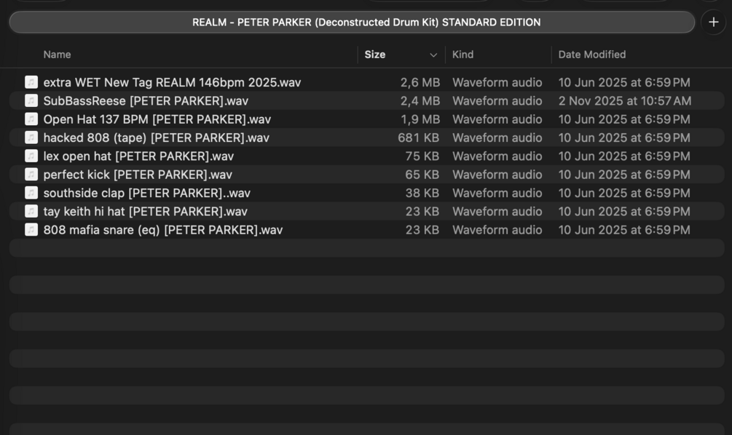The image size is (732, 435).
Task: Click the 38 KB size value
Action: (422, 193)
